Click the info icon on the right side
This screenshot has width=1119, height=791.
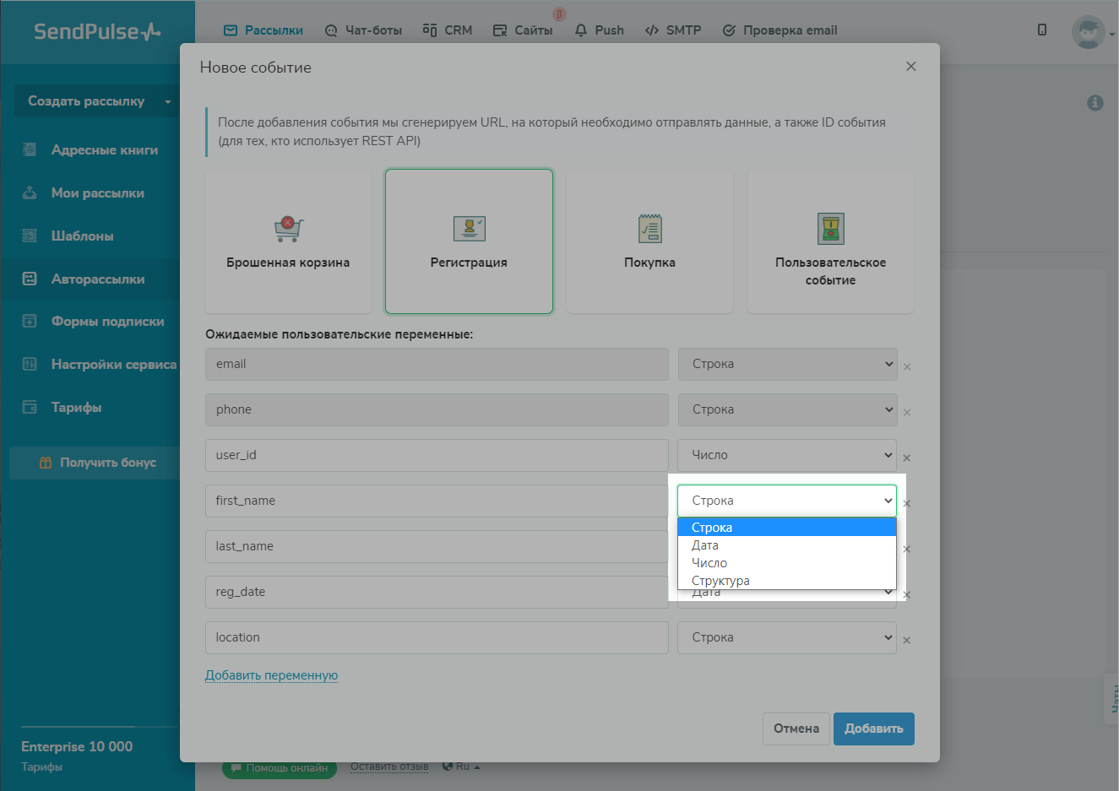point(1095,103)
